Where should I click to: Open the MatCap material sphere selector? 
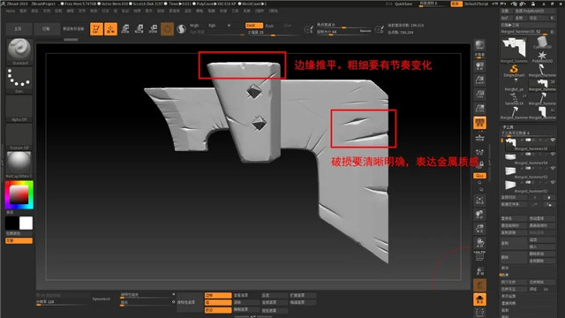[x=19, y=165]
